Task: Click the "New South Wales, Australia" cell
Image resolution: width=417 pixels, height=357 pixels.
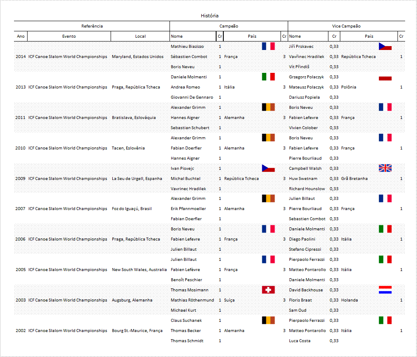Action: coord(139,269)
